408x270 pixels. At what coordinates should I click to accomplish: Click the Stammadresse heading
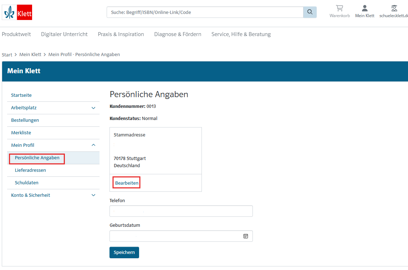pyautogui.click(x=129, y=135)
